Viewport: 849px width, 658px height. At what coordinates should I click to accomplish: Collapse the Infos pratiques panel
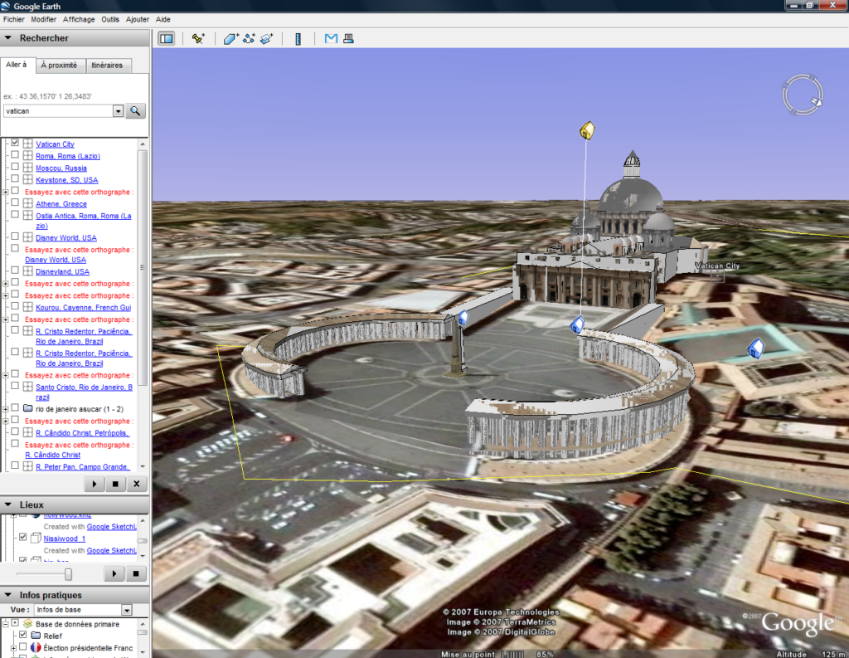8,595
